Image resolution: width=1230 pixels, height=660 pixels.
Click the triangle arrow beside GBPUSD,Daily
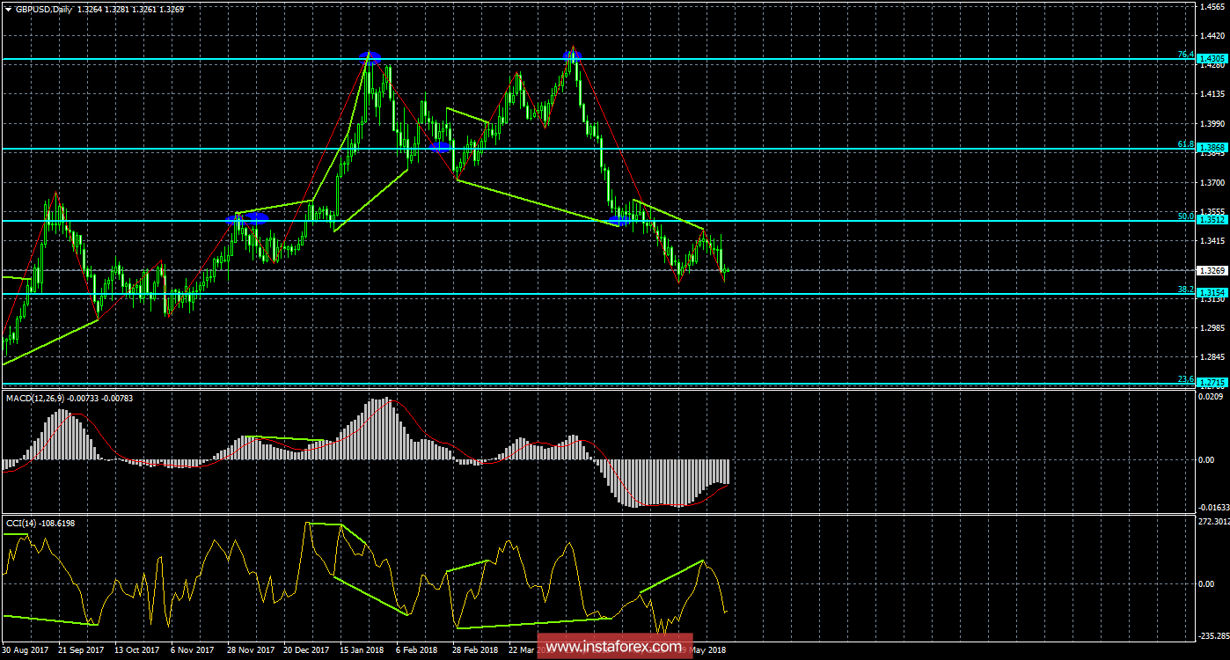[x=9, y=9]
